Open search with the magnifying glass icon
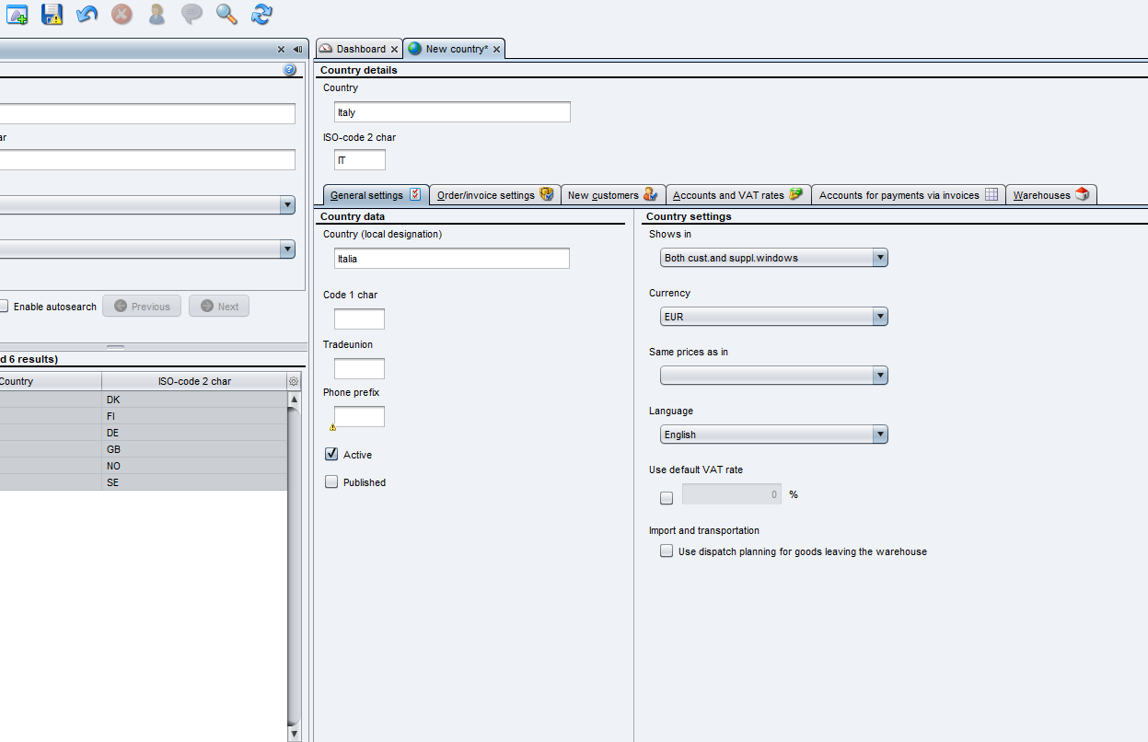 (x=226, y=14)
